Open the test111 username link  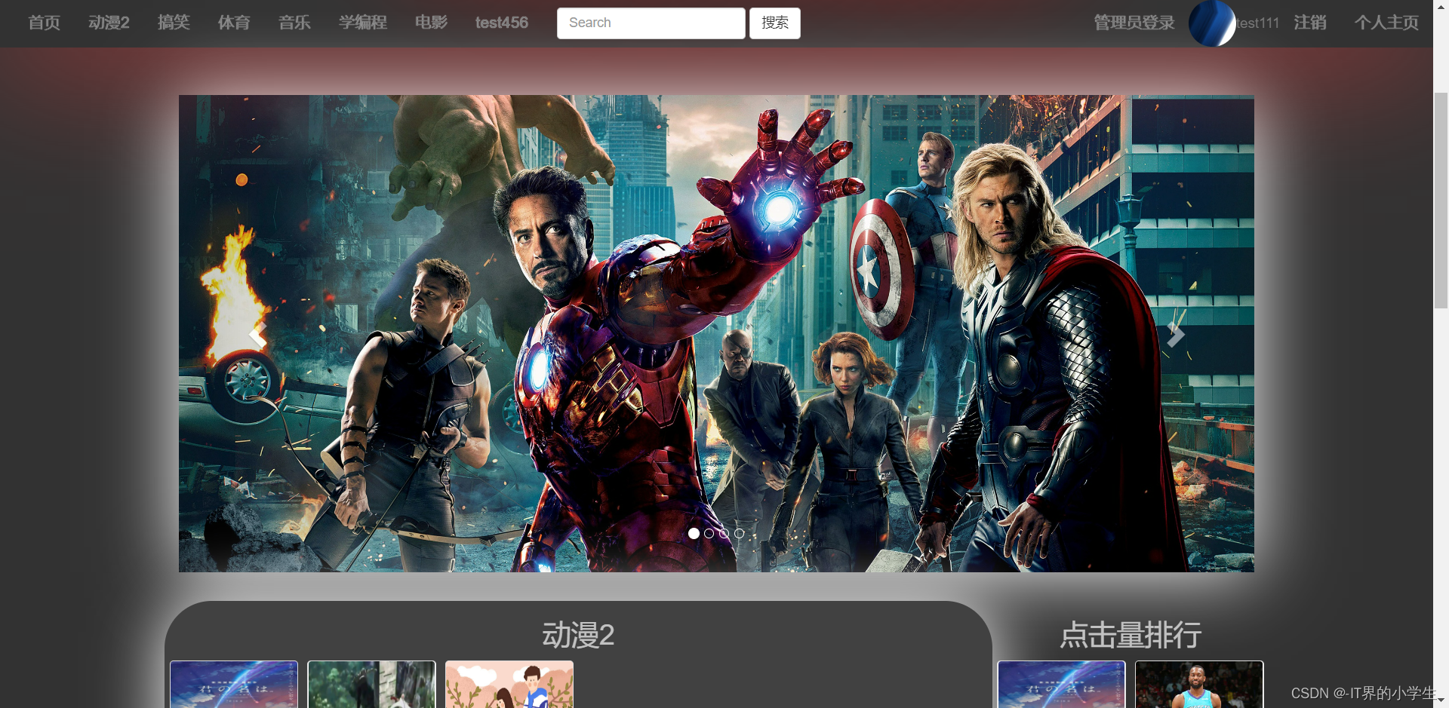(1258, 23)
